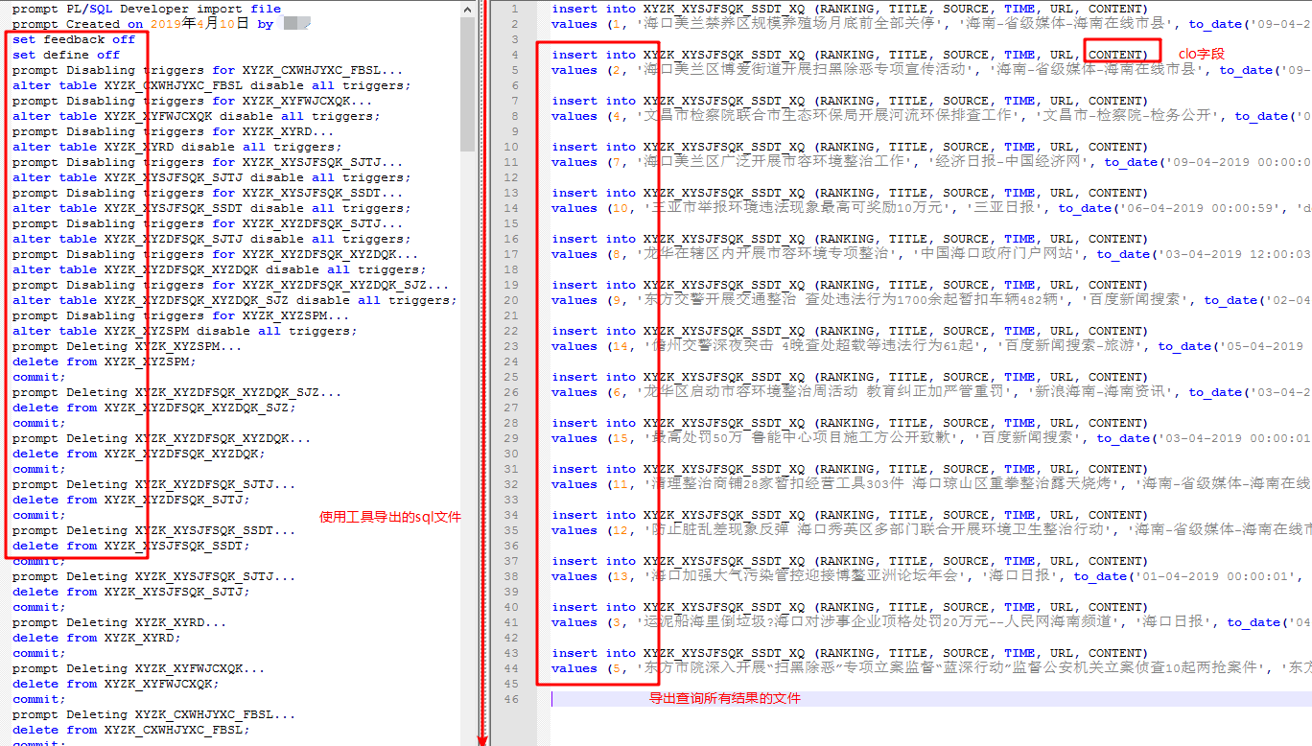Select line number 1 in the right pane
The height and width of the screenshot is (746, 1312).
coord(517,8)
